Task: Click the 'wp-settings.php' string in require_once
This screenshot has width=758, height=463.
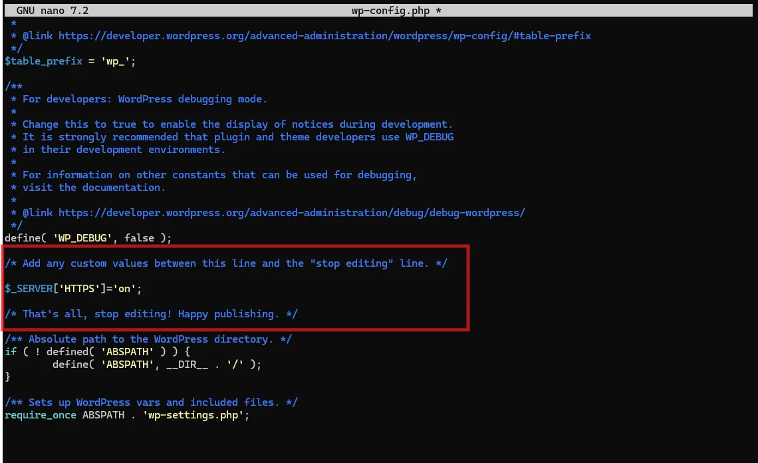Action: [x=195, y=415]
